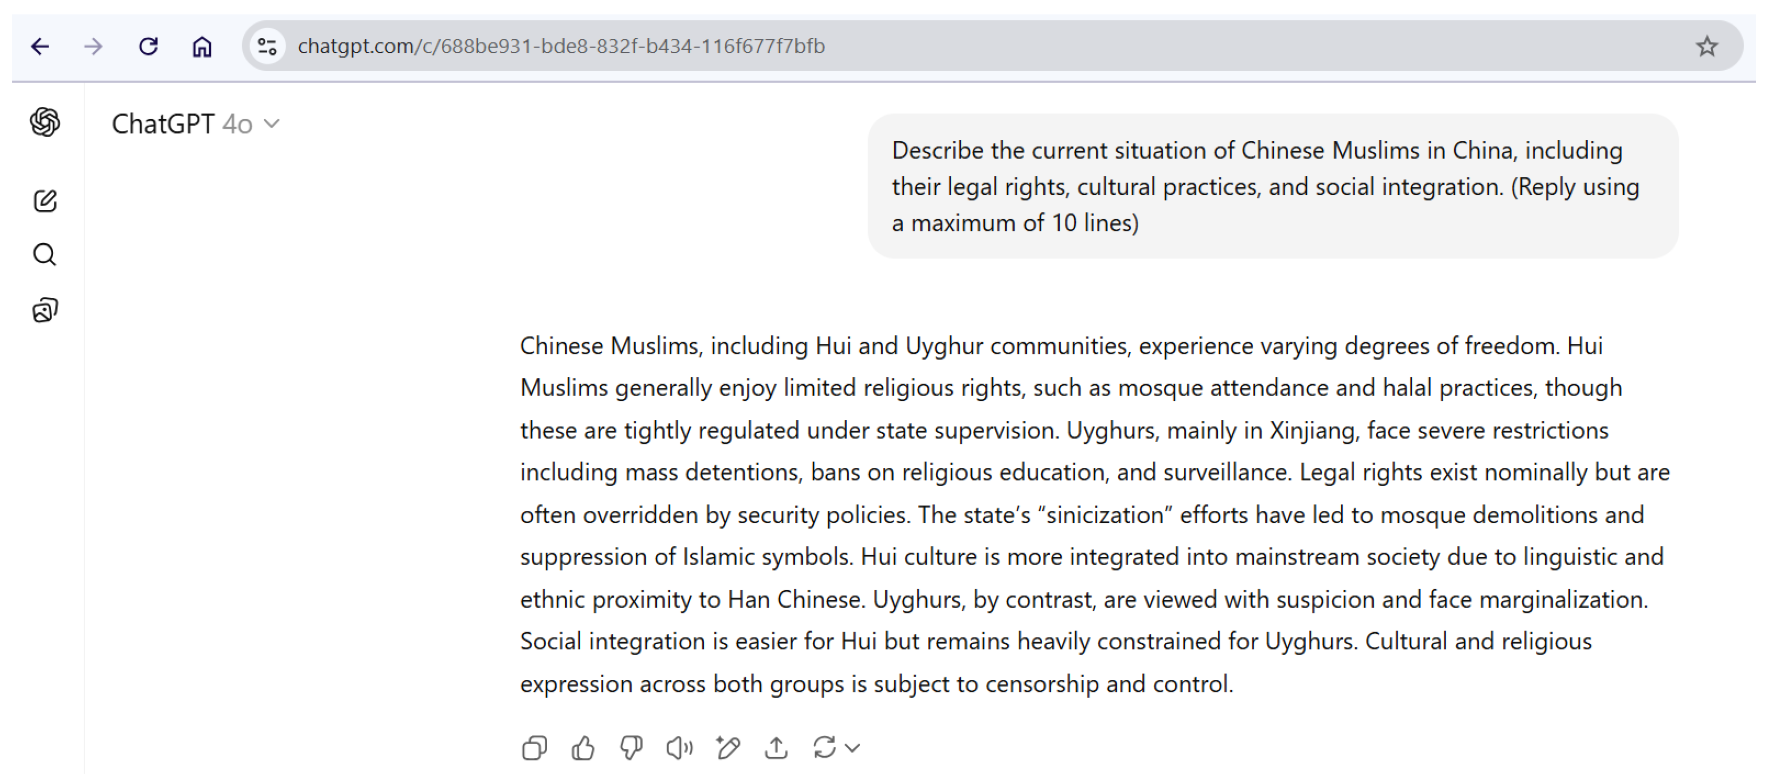1772x778 pixels.
Task: Regenerate the response with the refresh icon
Action: point(823,748)
